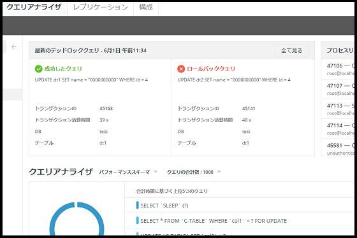Click the UPDATE dt2 SET name query text
The image size is (357, 238).
coord(234,80)
